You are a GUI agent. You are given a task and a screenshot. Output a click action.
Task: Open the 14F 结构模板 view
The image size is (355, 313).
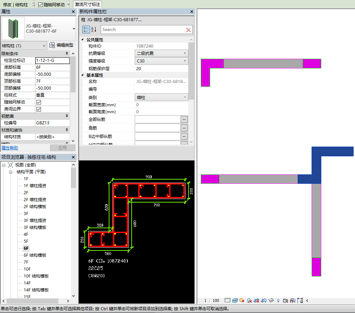tap(36, 290)
